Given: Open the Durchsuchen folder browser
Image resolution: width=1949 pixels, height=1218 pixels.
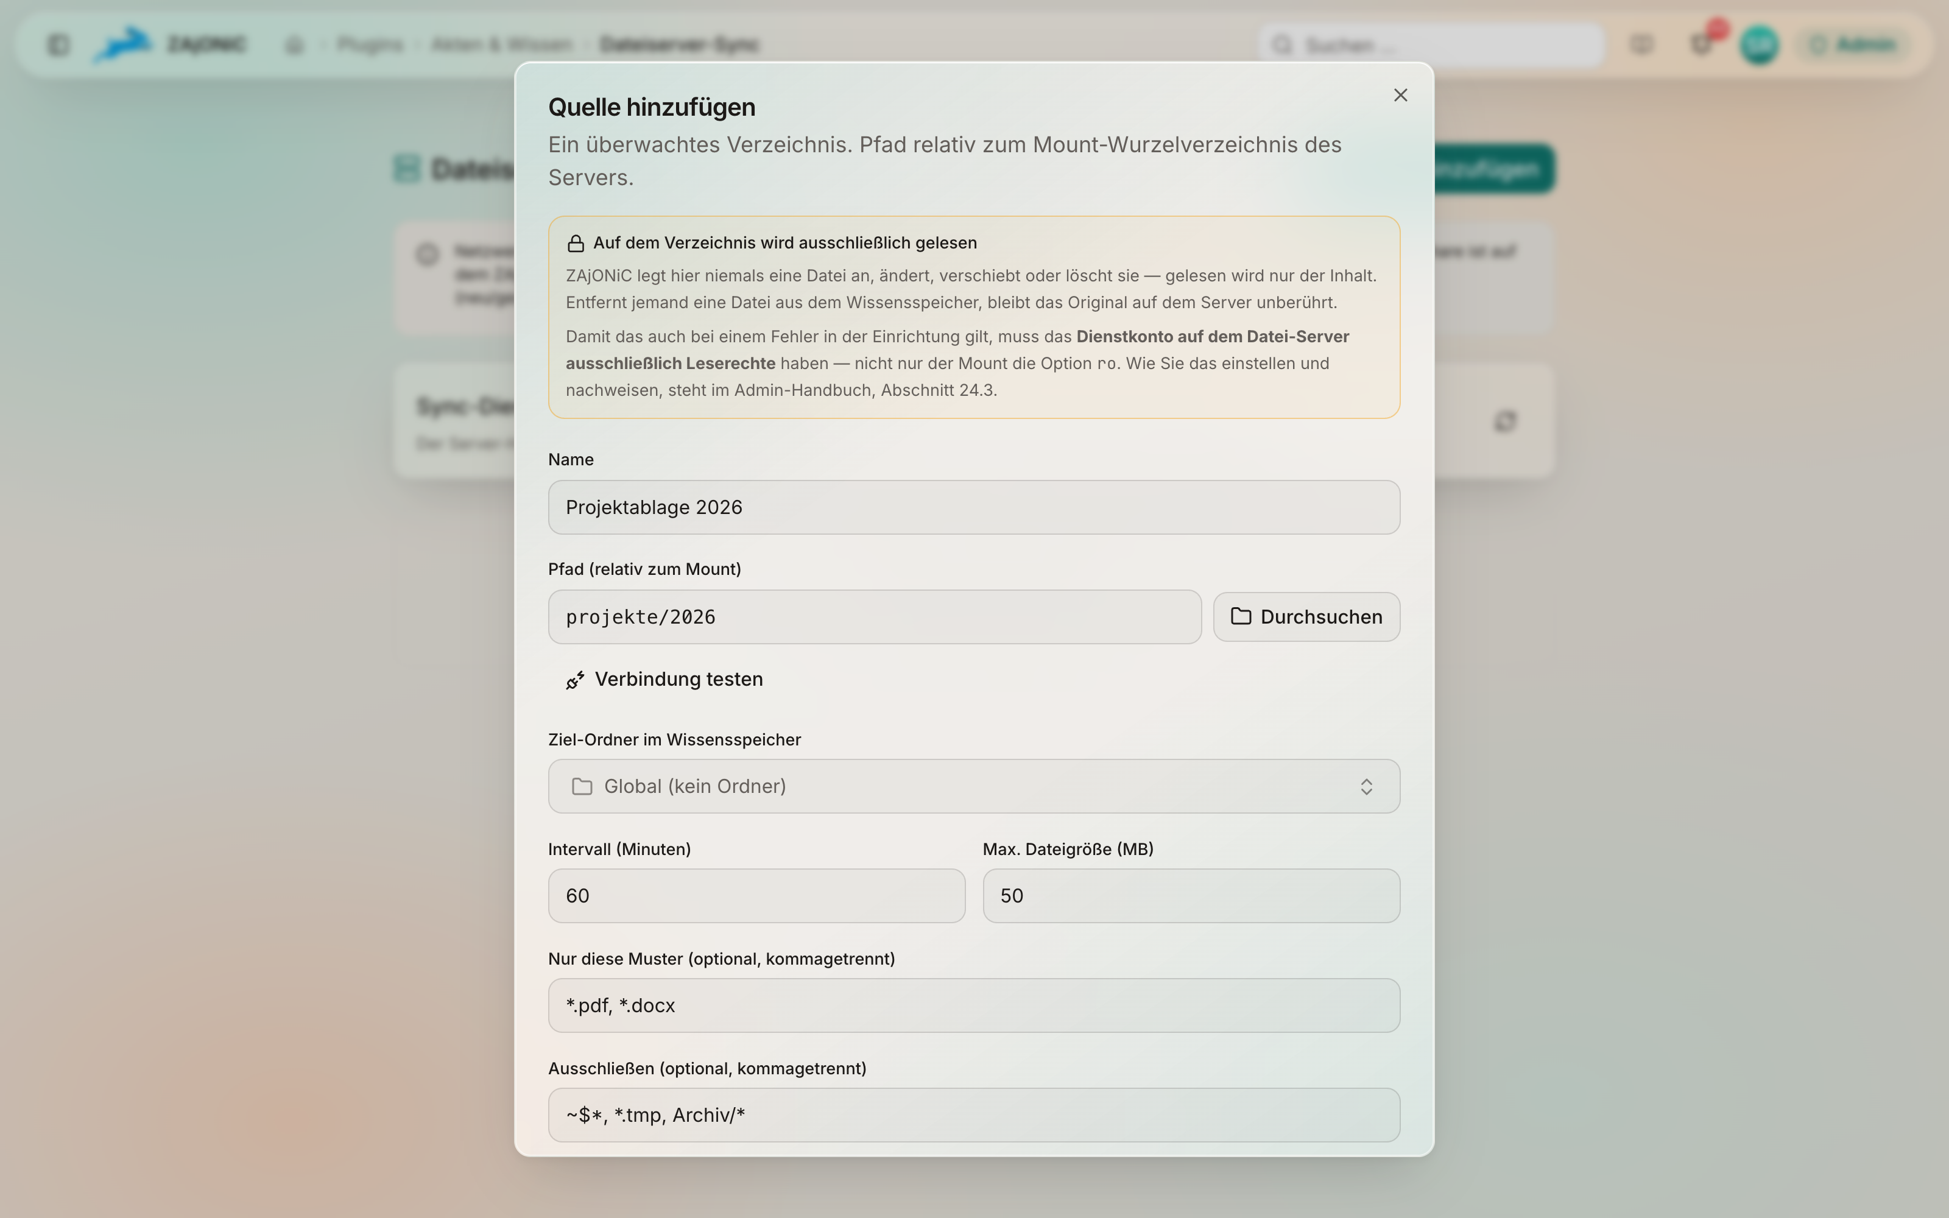Looking at the screenshot, I should [1306, 617].
